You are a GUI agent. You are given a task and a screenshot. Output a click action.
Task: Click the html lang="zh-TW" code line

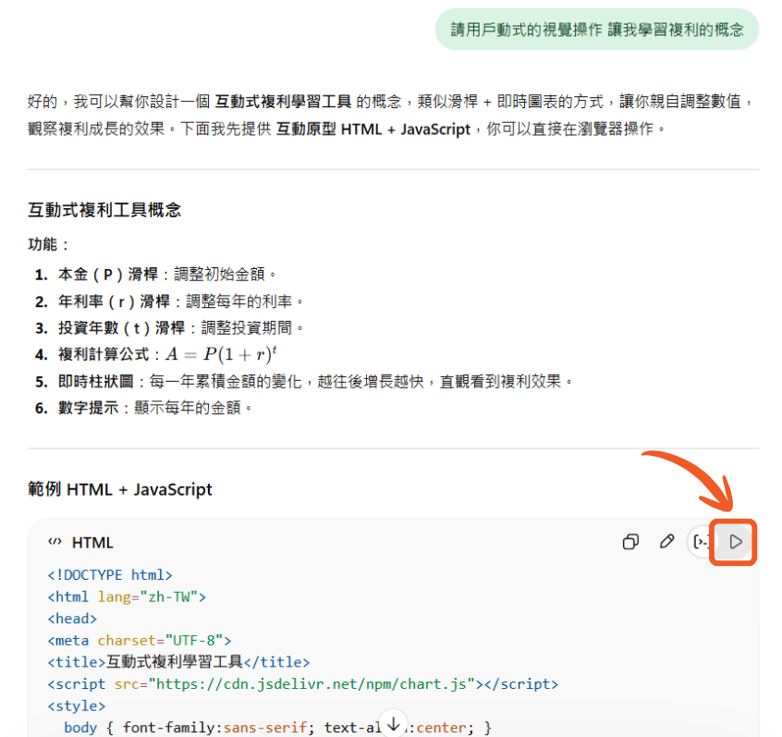coord(127,596)
